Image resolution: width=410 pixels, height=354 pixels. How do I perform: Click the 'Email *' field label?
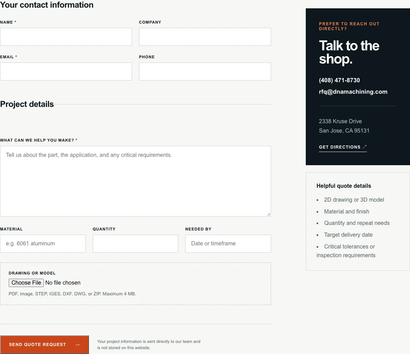[9, 57]
